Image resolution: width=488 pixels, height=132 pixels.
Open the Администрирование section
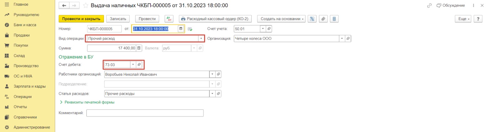coord(32,127)
